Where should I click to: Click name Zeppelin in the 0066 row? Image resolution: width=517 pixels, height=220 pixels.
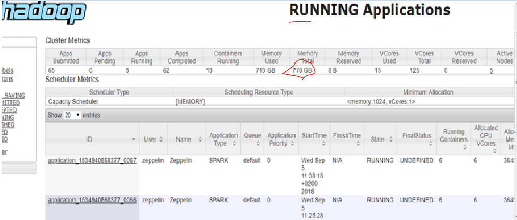[181, 200]
